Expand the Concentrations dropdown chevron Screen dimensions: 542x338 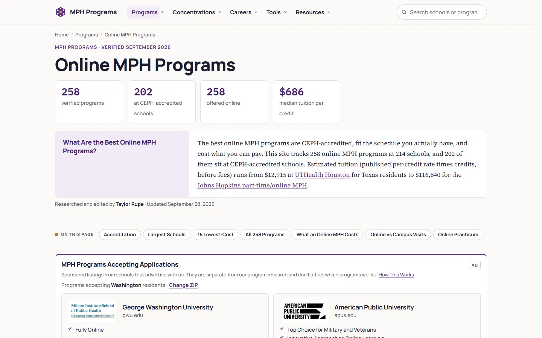(220, 12)
